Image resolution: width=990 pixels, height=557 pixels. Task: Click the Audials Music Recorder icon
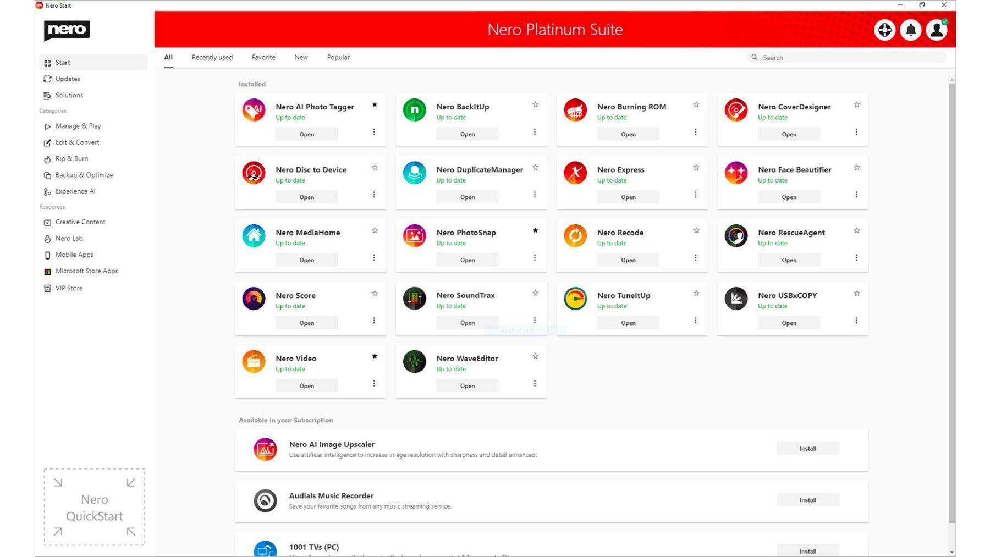tap(265, 501)
